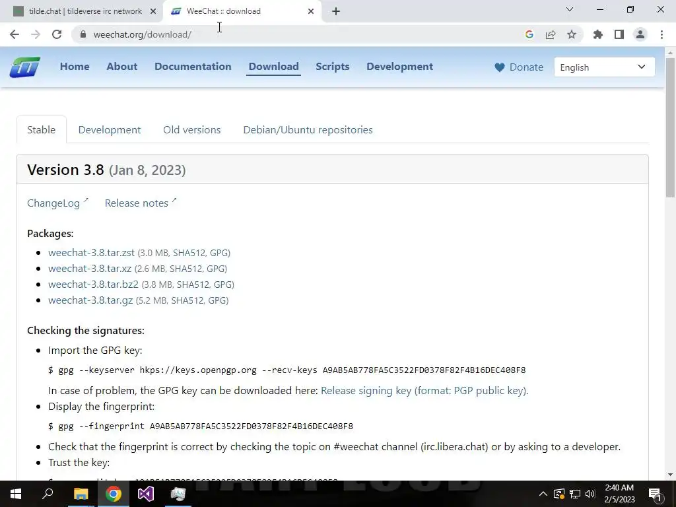This screenshot has height=507, width=676.
Task: Click the volume speaker tray icon
Action: [x=590, y=494]
